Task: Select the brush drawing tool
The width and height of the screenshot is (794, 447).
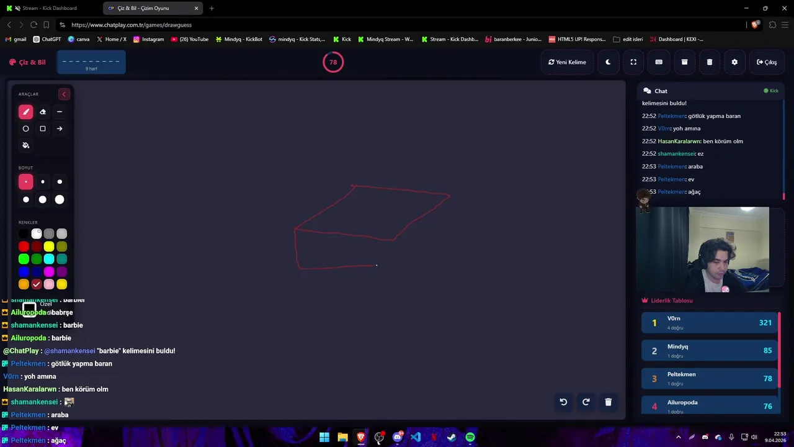Action: coord(25,112)
